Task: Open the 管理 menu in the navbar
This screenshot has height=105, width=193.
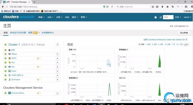Action: pyautogui.click(x=84, y=17)
